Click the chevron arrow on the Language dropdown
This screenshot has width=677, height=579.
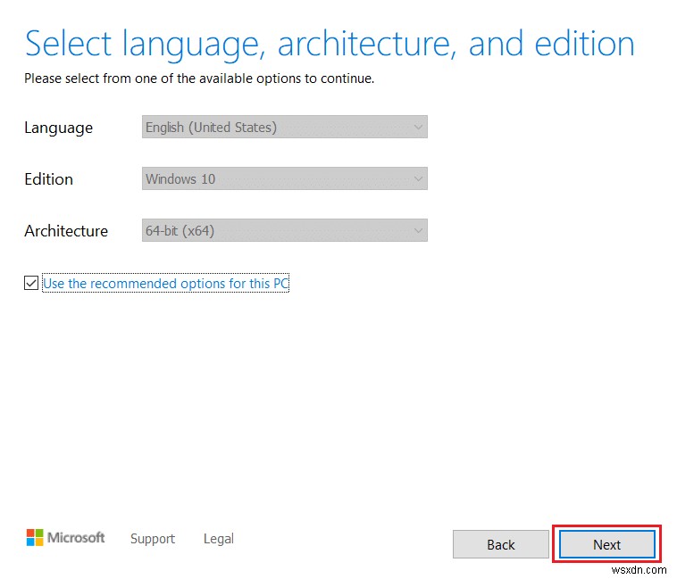pyautogui.click(x=417, y=128)
